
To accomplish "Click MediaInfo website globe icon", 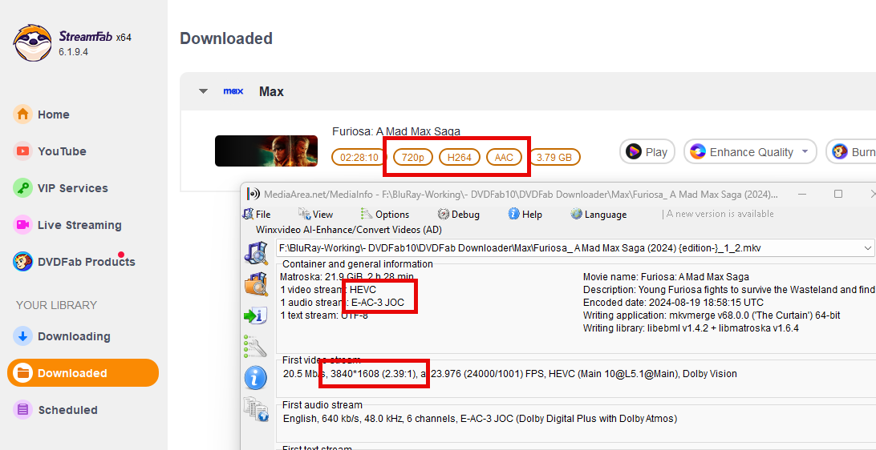I will click(256, 408).
